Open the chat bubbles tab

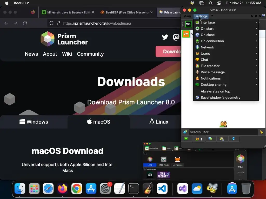(x=210, y=139)
